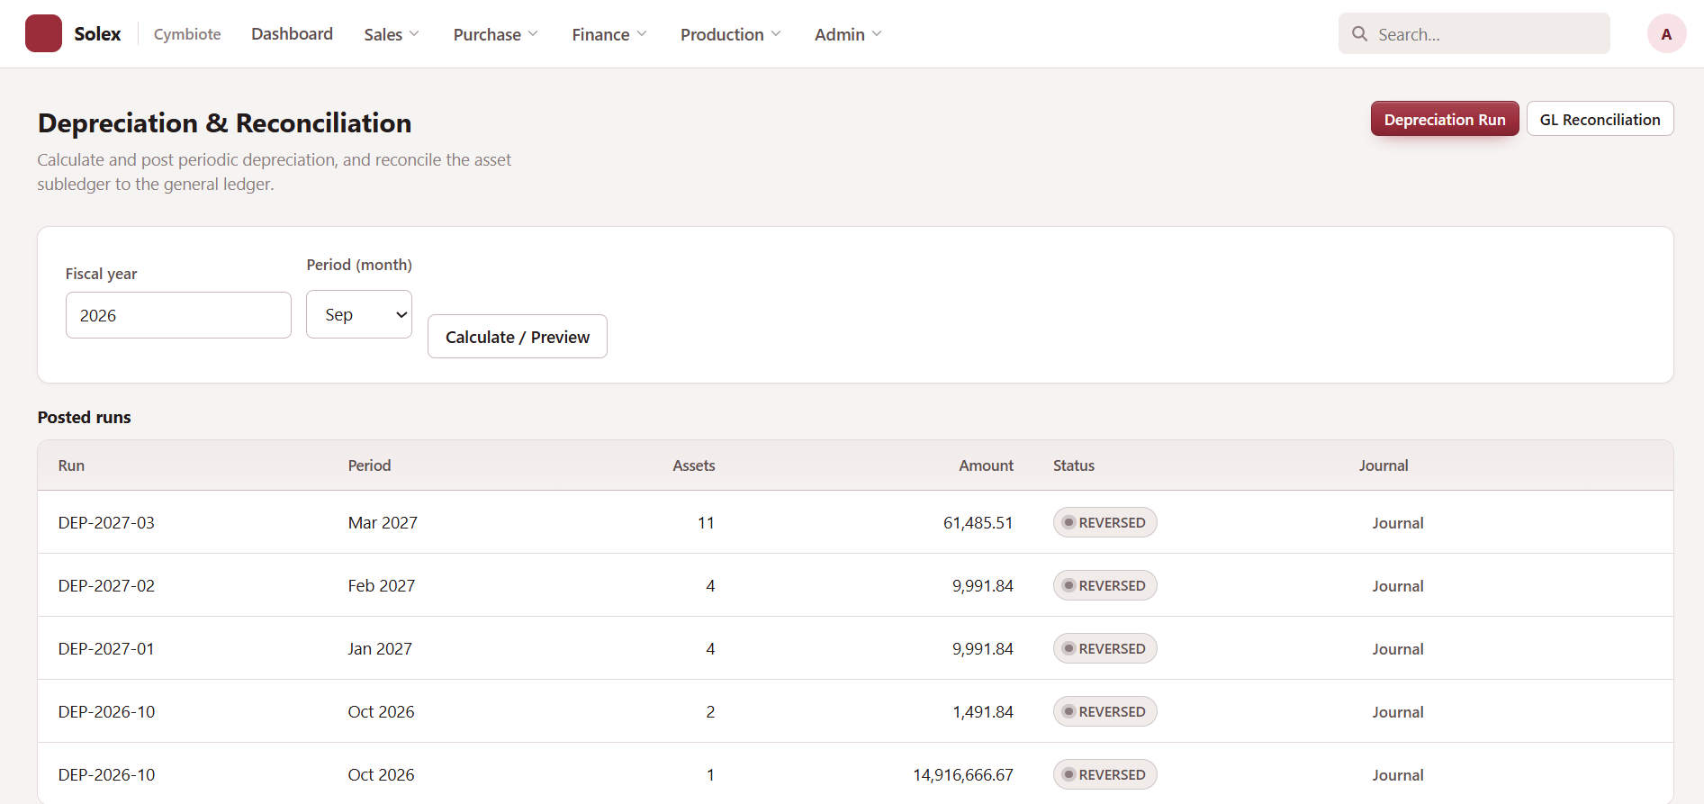Click the Status column header
Viewport: 1704px width, 804px height.
click(x=1074, y=465)
